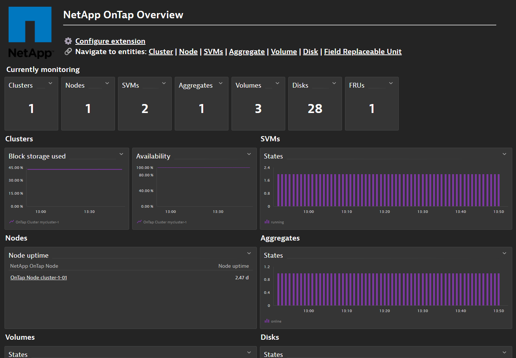
Task: Select Cluster in the entity navigation
Action: tap(161, 51)
